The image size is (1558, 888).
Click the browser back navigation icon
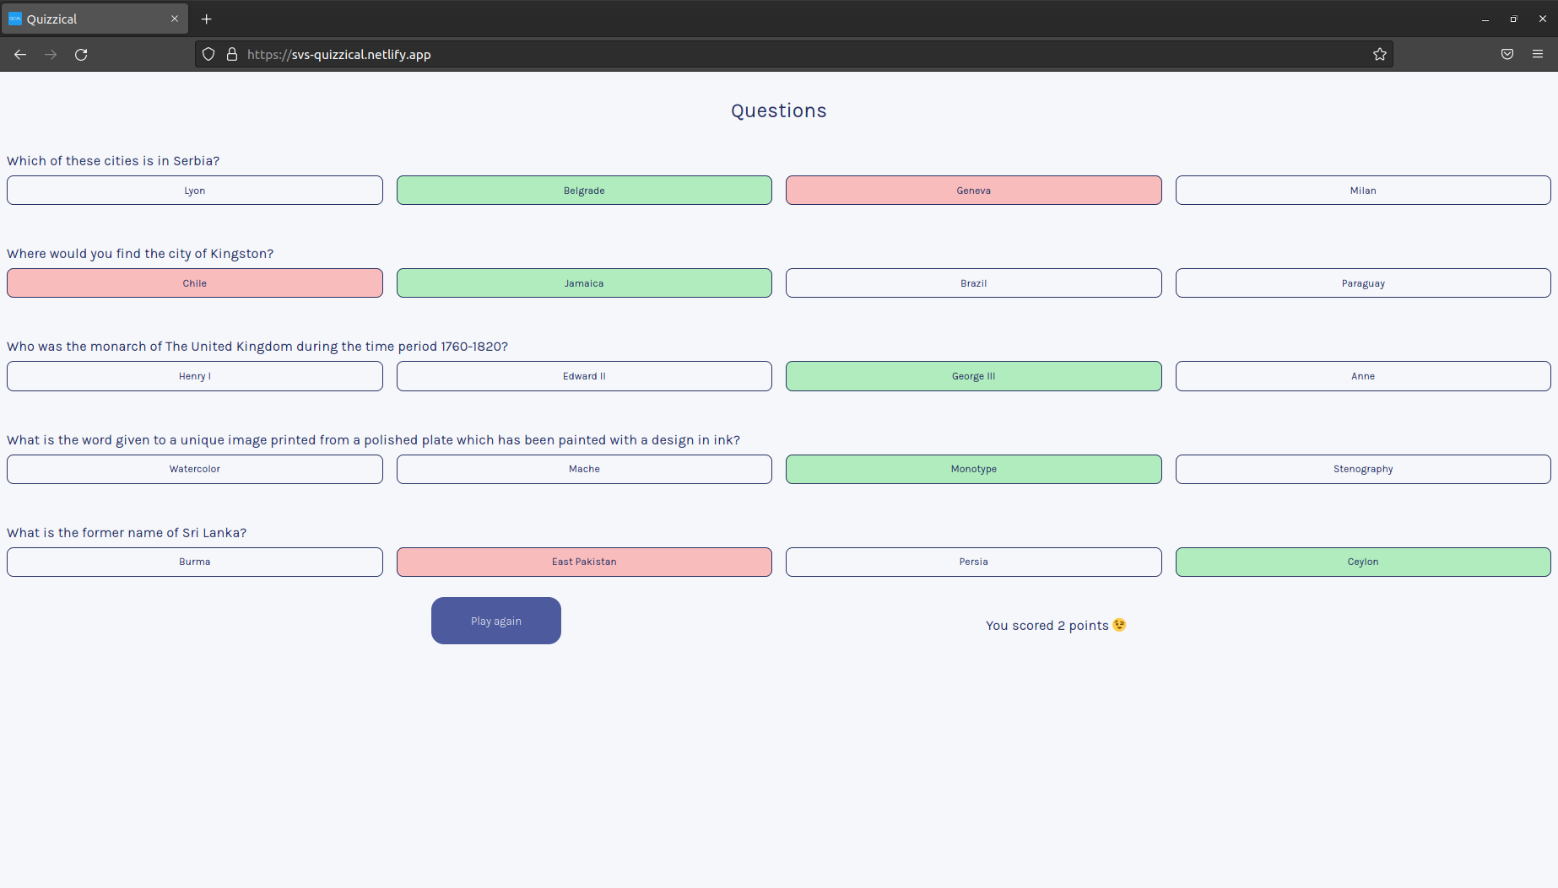pyautogui.click(x=19, y=54)
